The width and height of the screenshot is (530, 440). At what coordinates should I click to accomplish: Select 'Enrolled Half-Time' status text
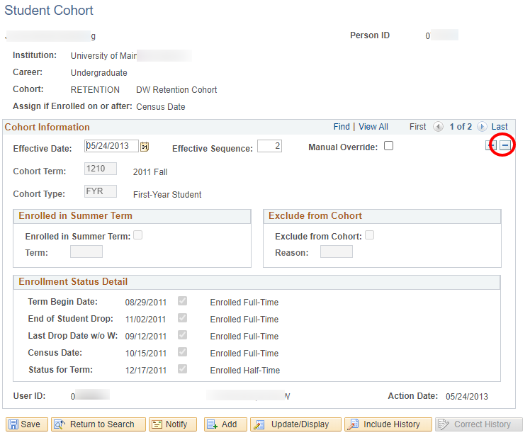pyautogui.click(x=245, y=371)
